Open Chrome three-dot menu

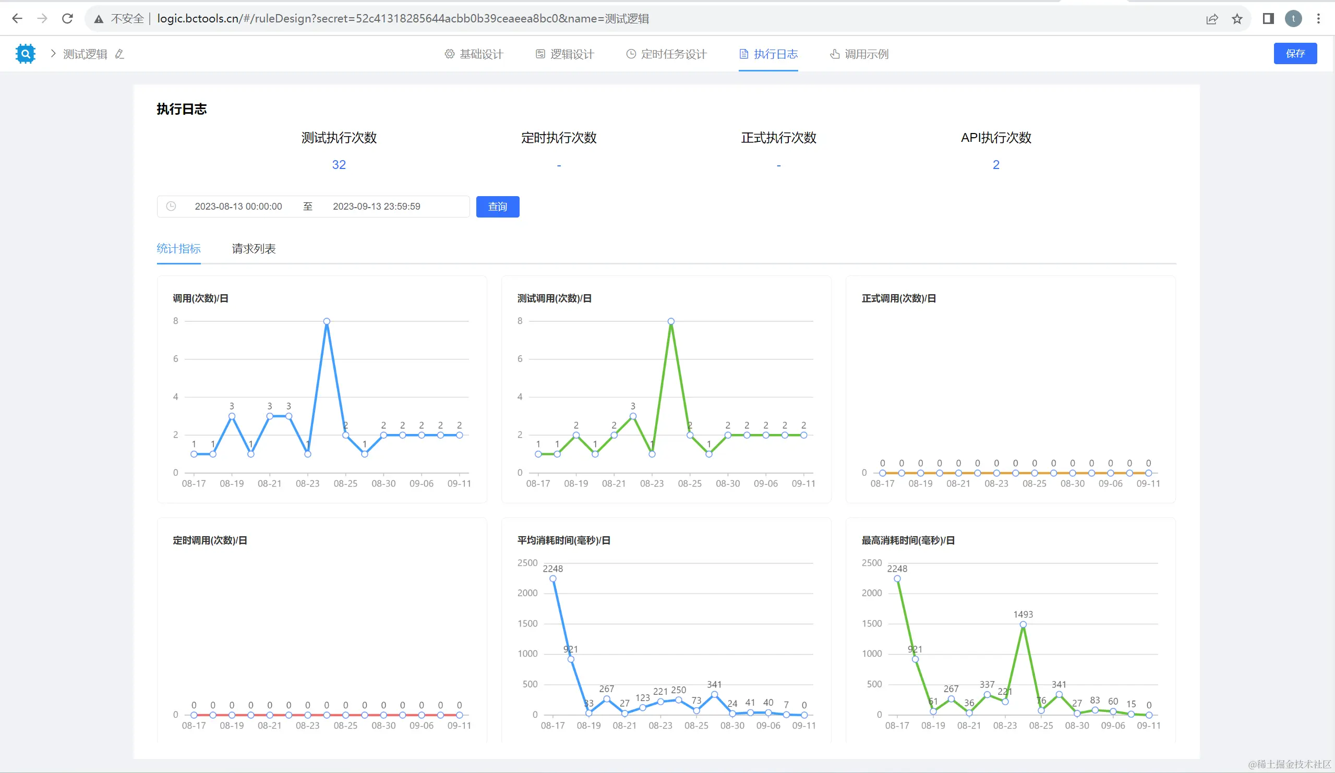tap(1318, 19)
